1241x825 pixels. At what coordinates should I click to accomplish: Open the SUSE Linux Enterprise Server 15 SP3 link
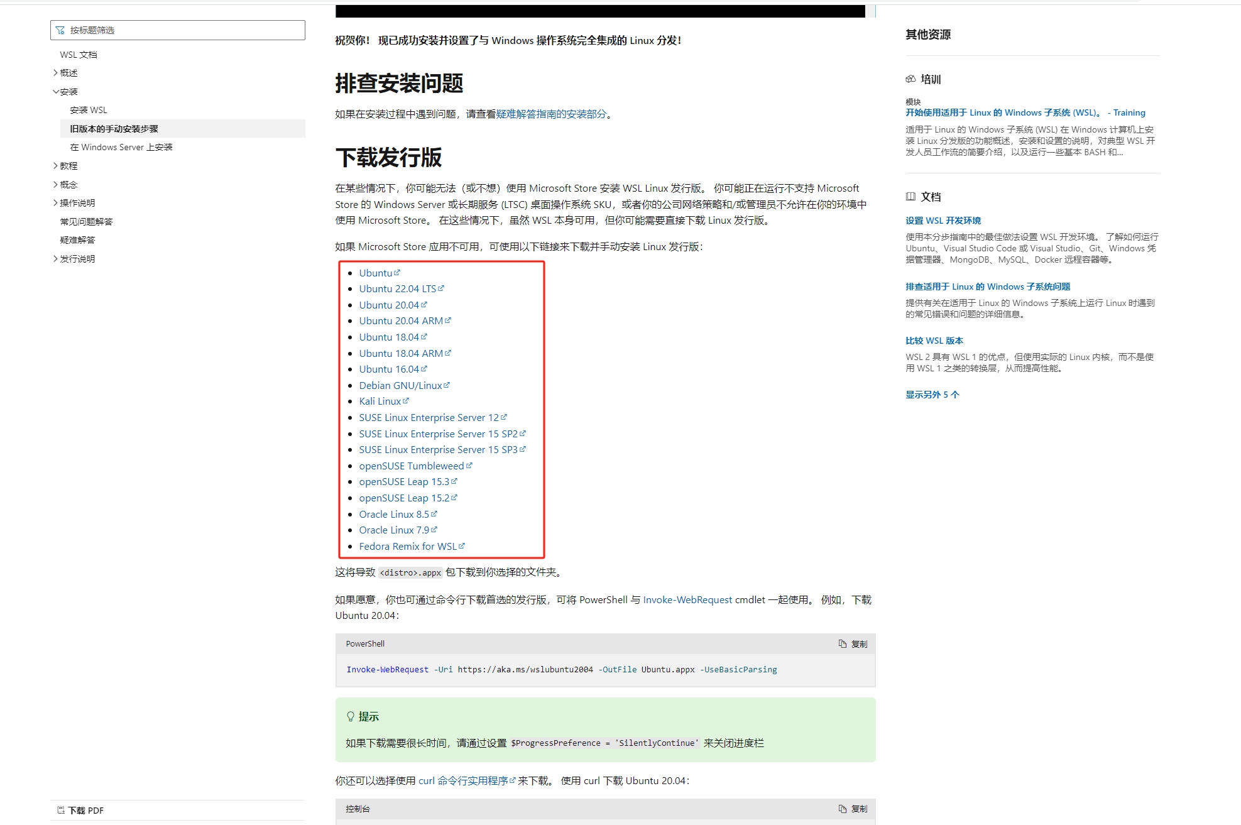[438, 449]
